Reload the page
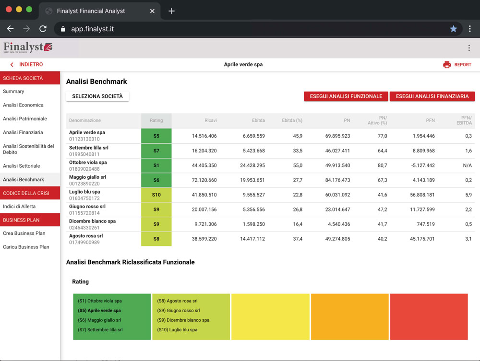This screenshot has width=480, height=361. point(43,29)
